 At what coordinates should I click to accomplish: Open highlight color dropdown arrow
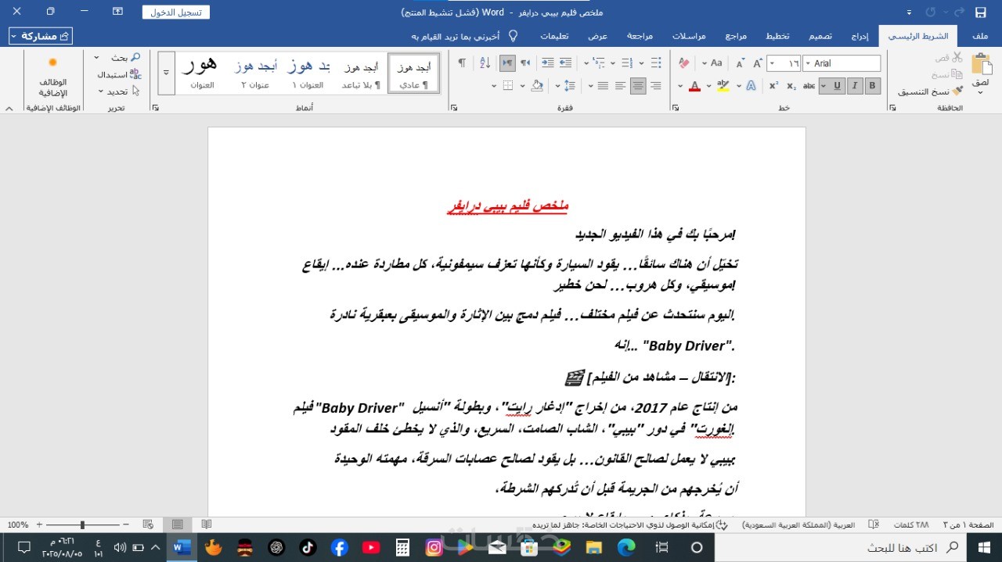coord(708,86)
